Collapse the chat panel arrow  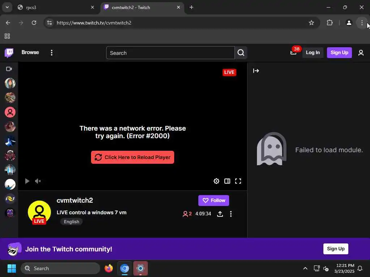click(x=256, y=71)
